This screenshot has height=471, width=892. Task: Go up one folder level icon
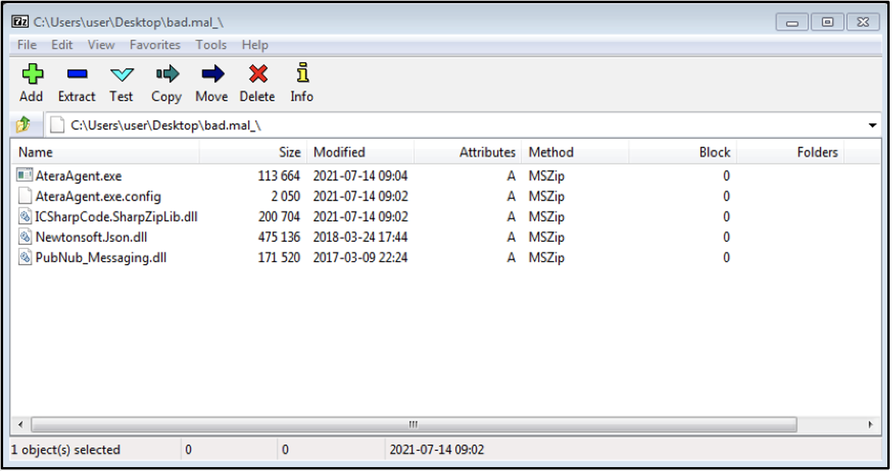point(23,125)
